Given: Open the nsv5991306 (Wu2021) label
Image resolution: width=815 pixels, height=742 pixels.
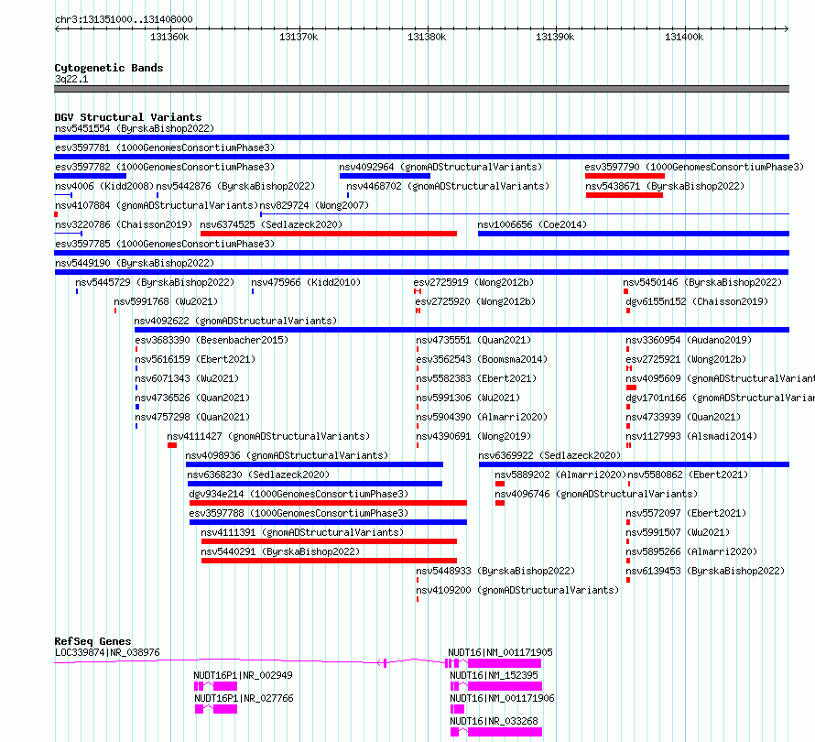Looking at the screenshot, I should click(468, 398).
